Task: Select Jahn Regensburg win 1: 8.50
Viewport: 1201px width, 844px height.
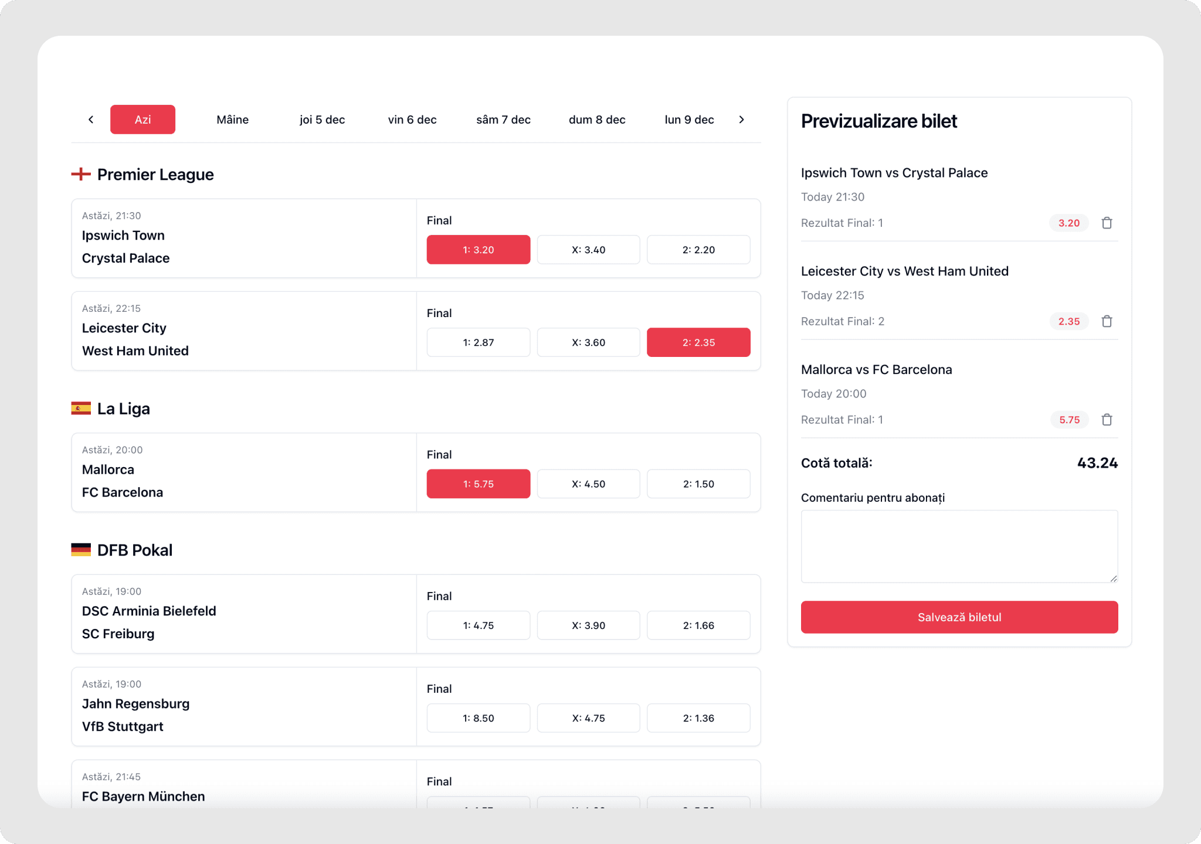Action: click(x=479, y=718)
